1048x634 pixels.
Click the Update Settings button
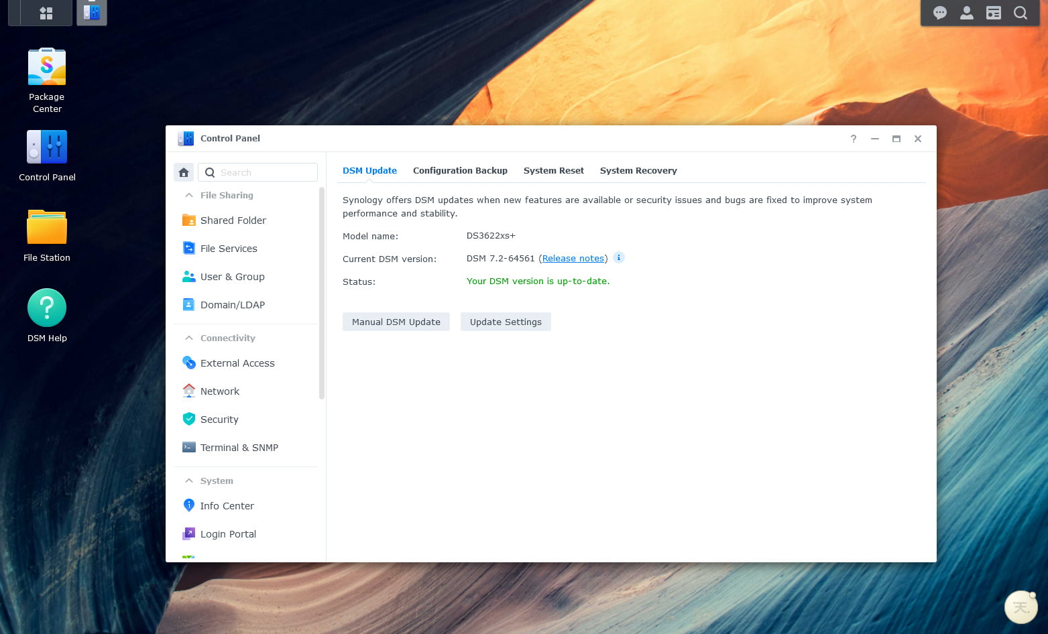(x=506, y=322)
